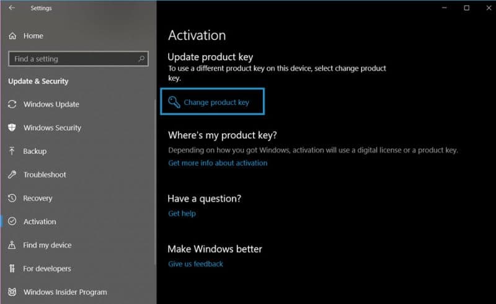Click the Windows Insider Program cat icon
Image resolution: width=496 pixels, height=304 pixels.
[x=12, y=292]
